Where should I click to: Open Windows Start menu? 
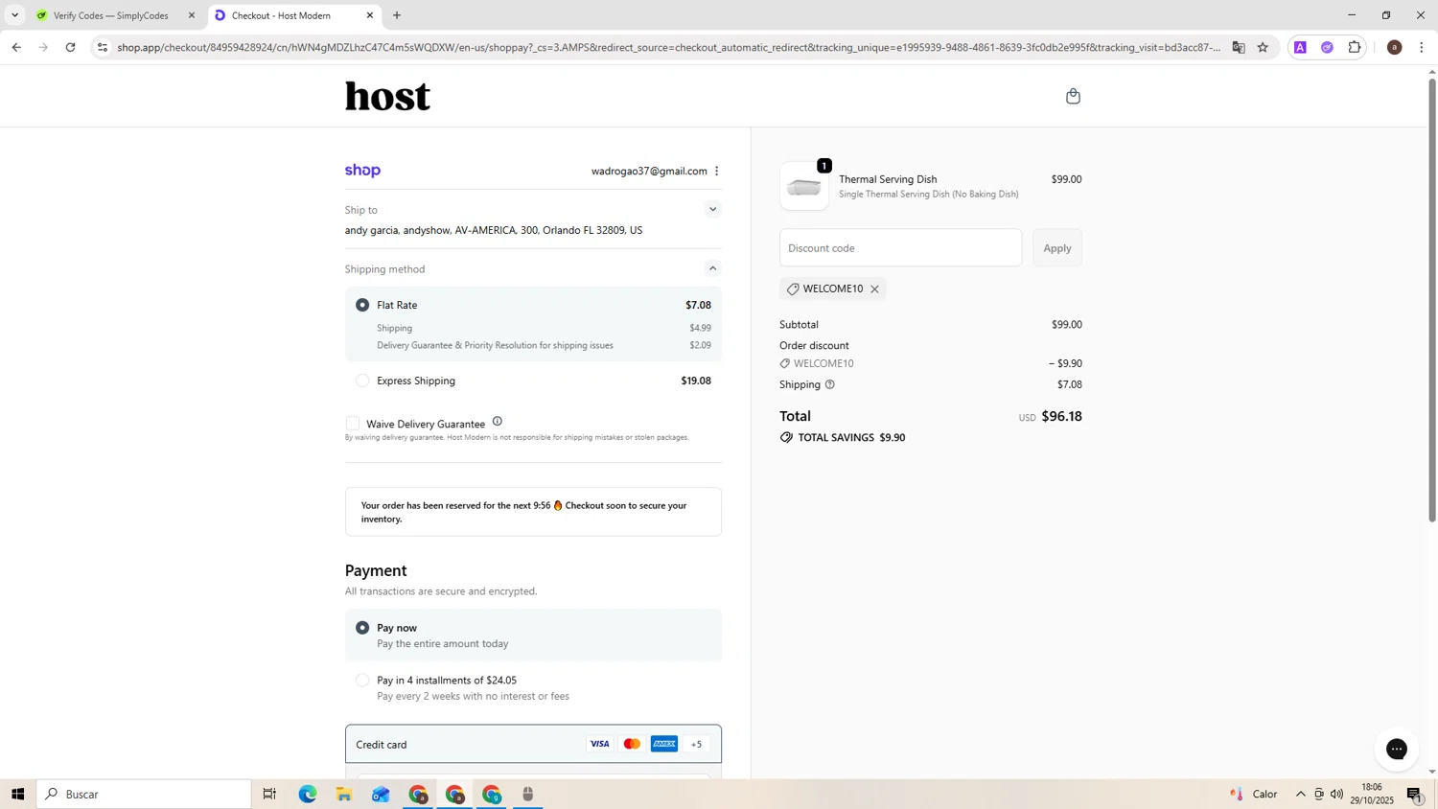17,794
